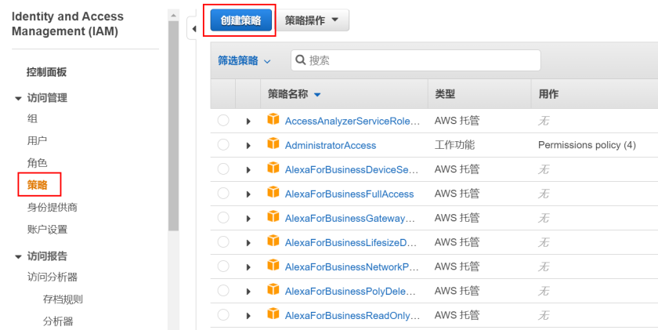The width and height of the screenshot is (658, 330).
Task: Expand the AlexaForBusinessGateway… policy row
Action: click(248, 219)
